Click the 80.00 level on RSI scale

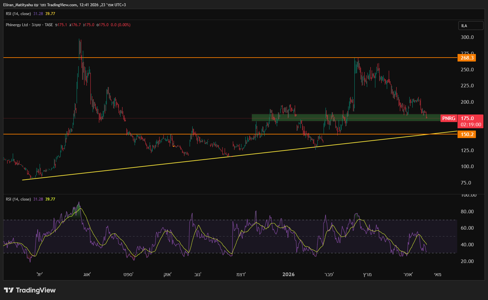click(x=467, y=212)
